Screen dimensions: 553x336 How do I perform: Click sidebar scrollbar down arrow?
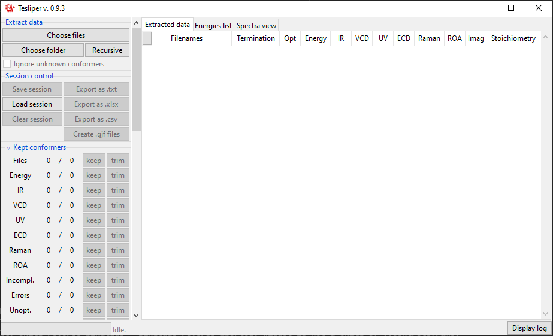click(x=136, y=316)
